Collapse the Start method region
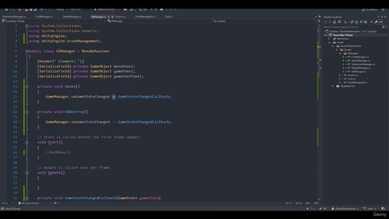Viewport: 389px width, 219px height. point(27,142)
